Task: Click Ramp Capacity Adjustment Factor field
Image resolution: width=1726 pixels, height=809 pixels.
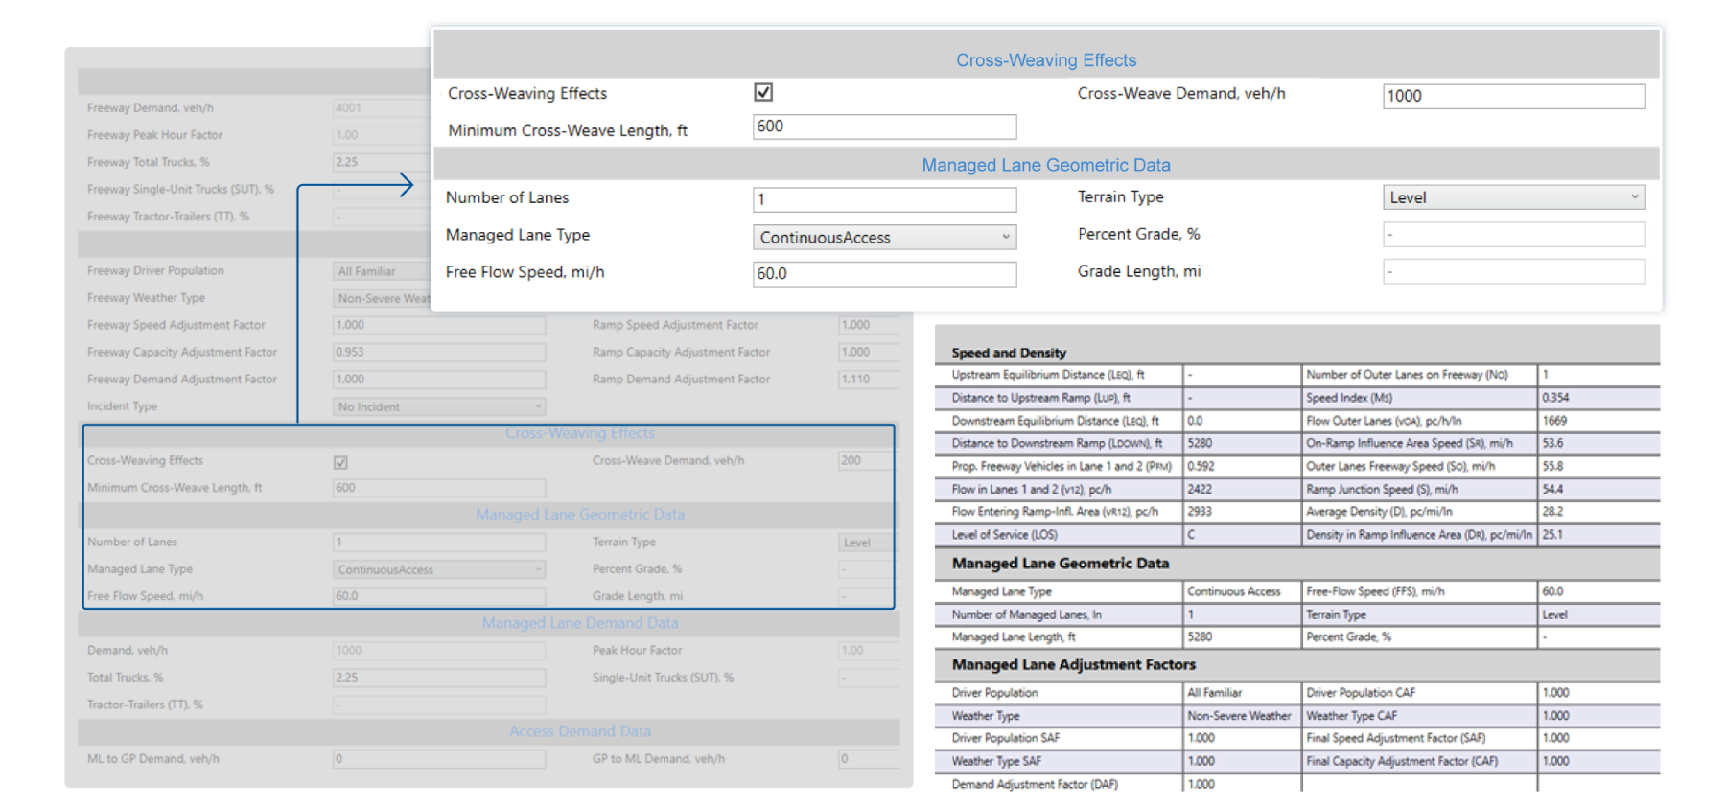Action: (x=868, y=352)
